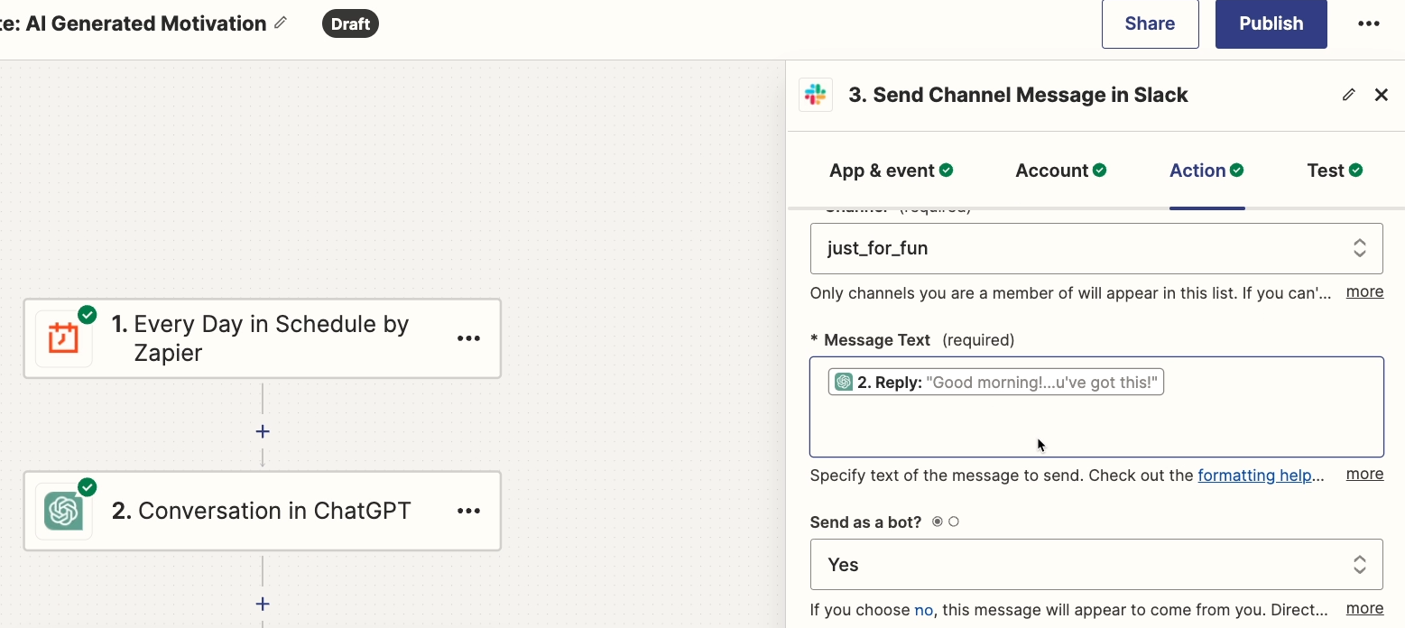Add a step below Conversation in ChatGPT
Viewport: 1405px width, 628px height.
pos(263,604)
